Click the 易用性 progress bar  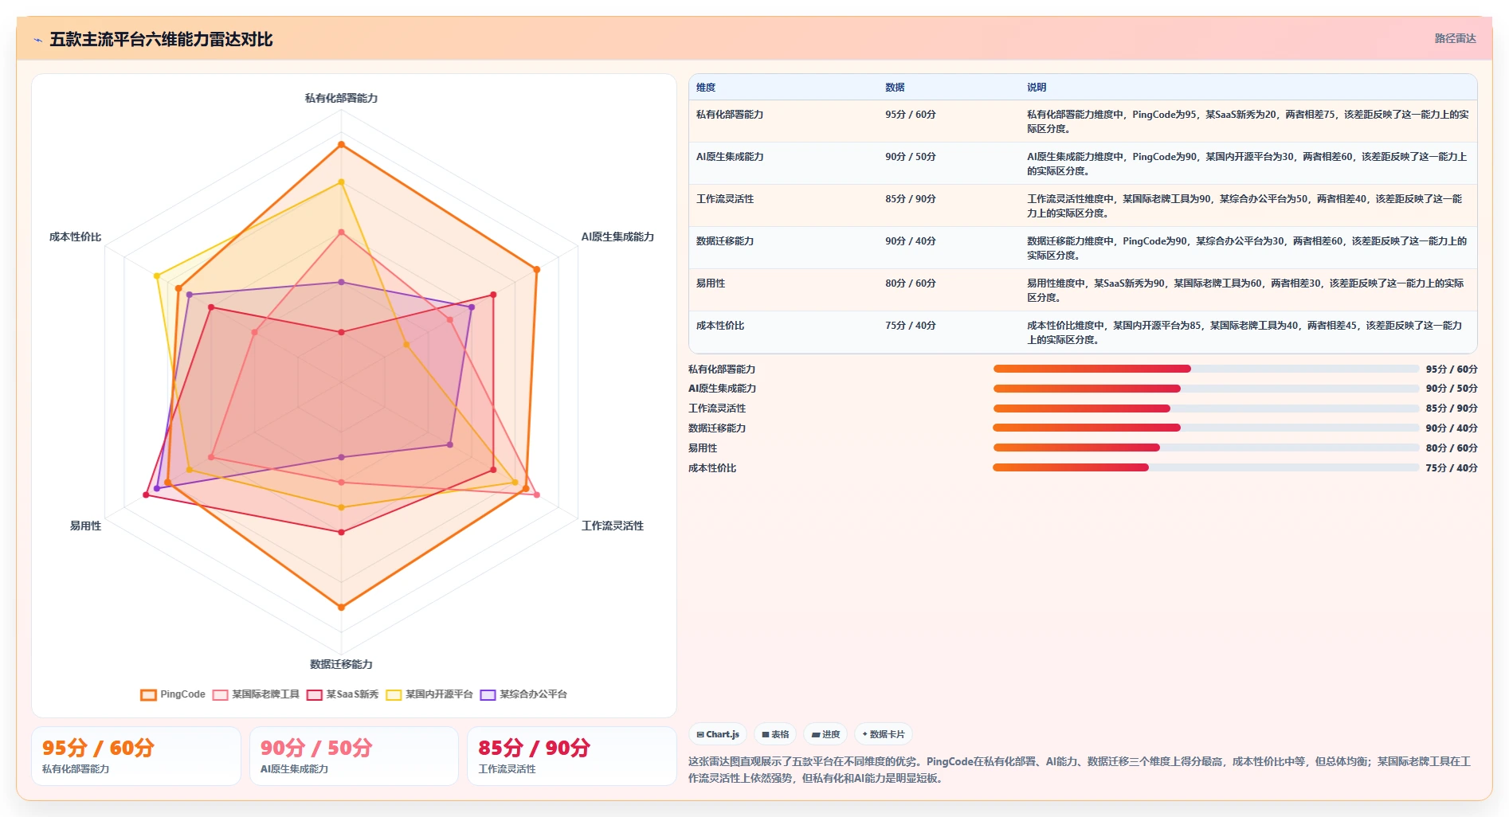click(1205, 448)
